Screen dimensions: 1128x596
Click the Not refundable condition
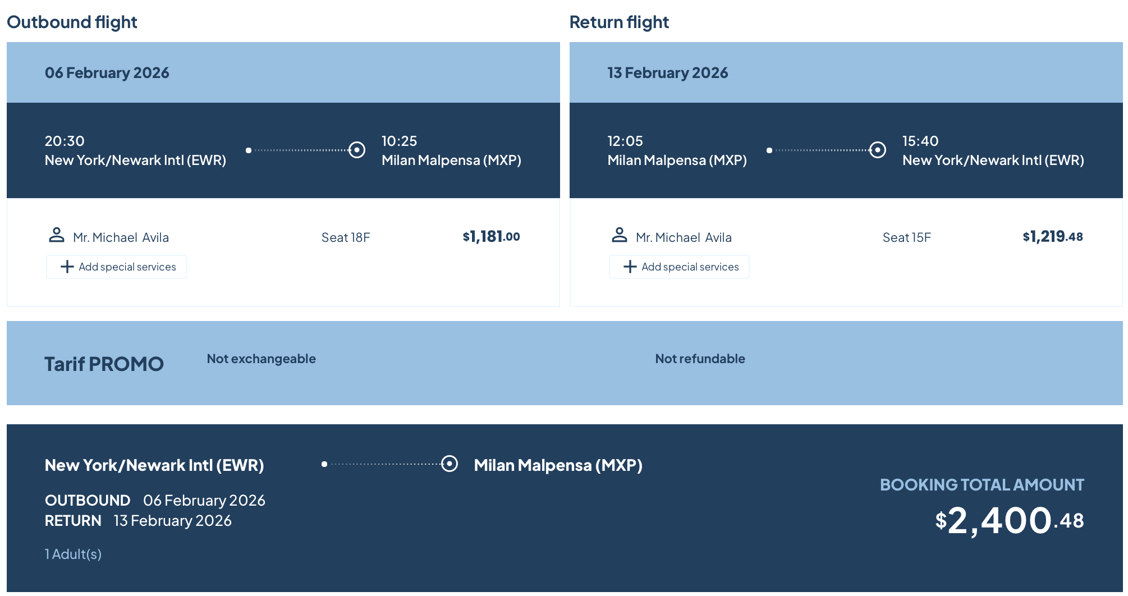(700, 359)
